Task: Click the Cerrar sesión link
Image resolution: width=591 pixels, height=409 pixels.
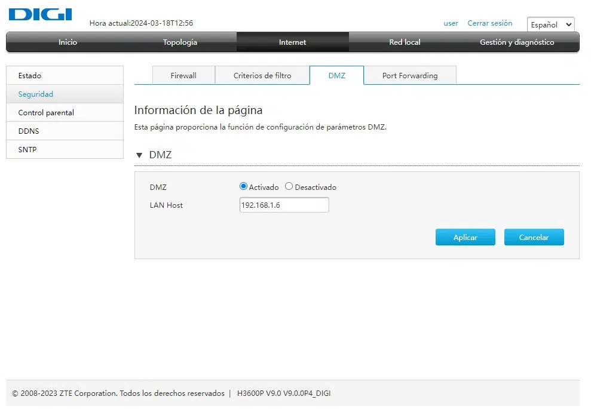Action: 489,23
